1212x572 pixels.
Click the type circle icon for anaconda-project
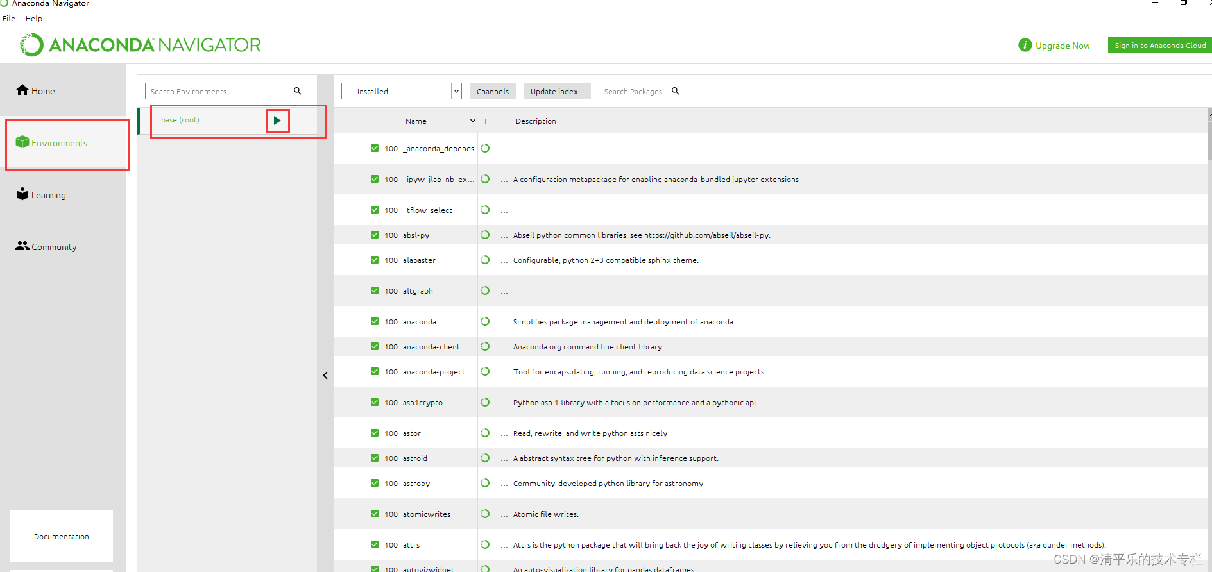tap(485, 371)
